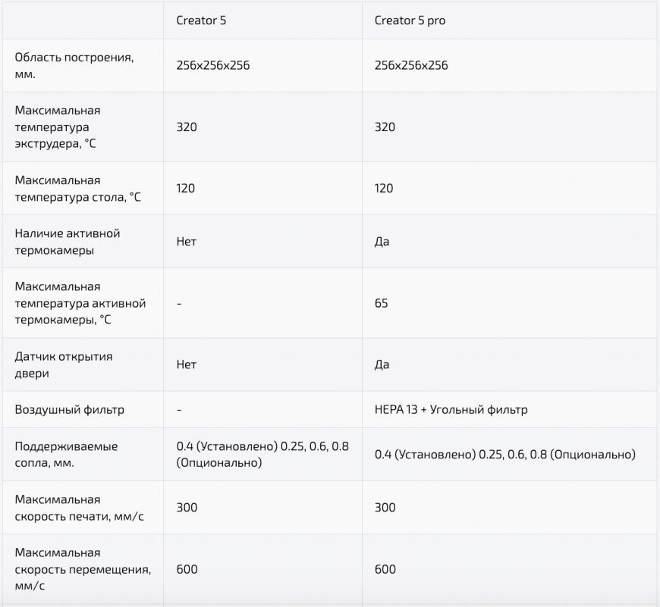The image size is (660, 607).
Task: Select Наличие активной термокамеры label
Action: (68, 242)
